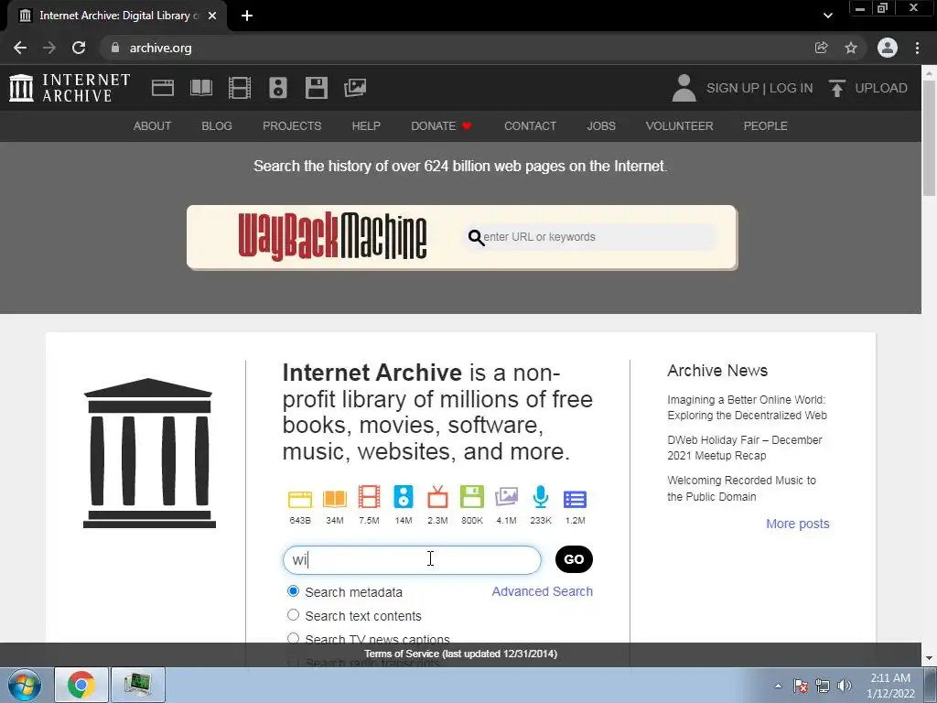Select the Search metadata radio button
937x703 pixels.
coord(293,591)
